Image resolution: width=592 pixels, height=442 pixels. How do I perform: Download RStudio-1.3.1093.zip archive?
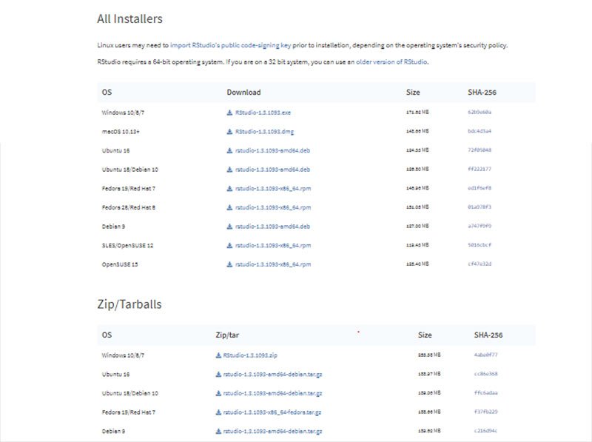pos(250,355)
